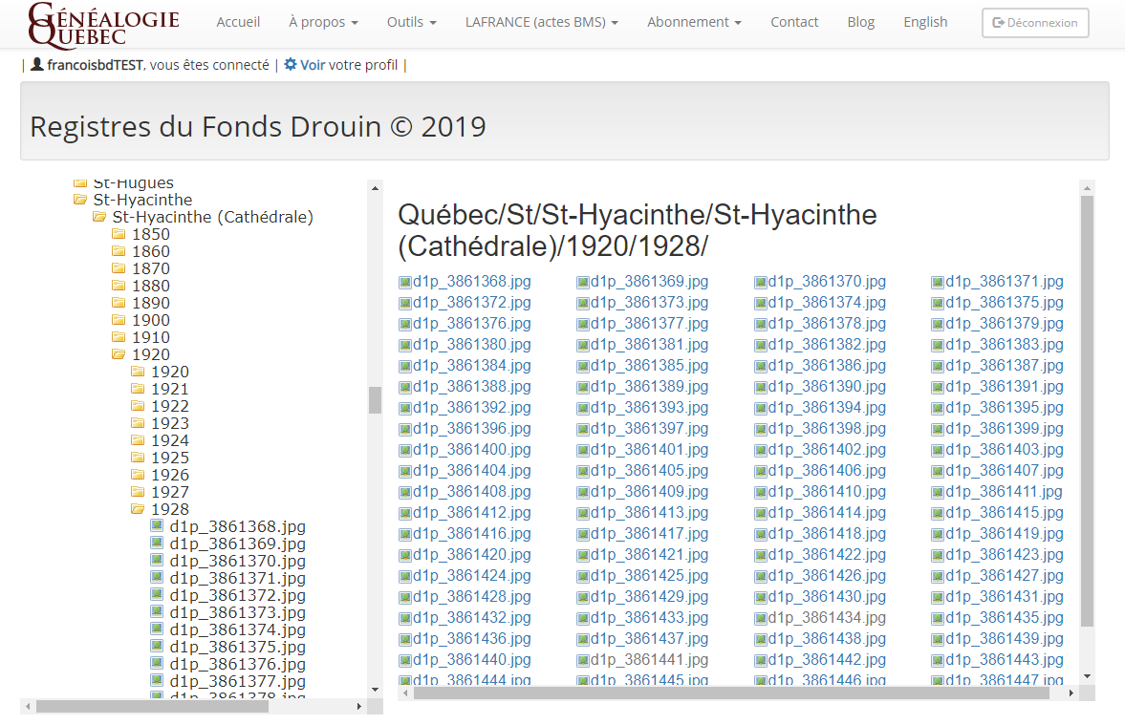The height and width of the screenshot is (725, 1125).
Task: Open the Outils dropdown menu
Action: point(412,22)
